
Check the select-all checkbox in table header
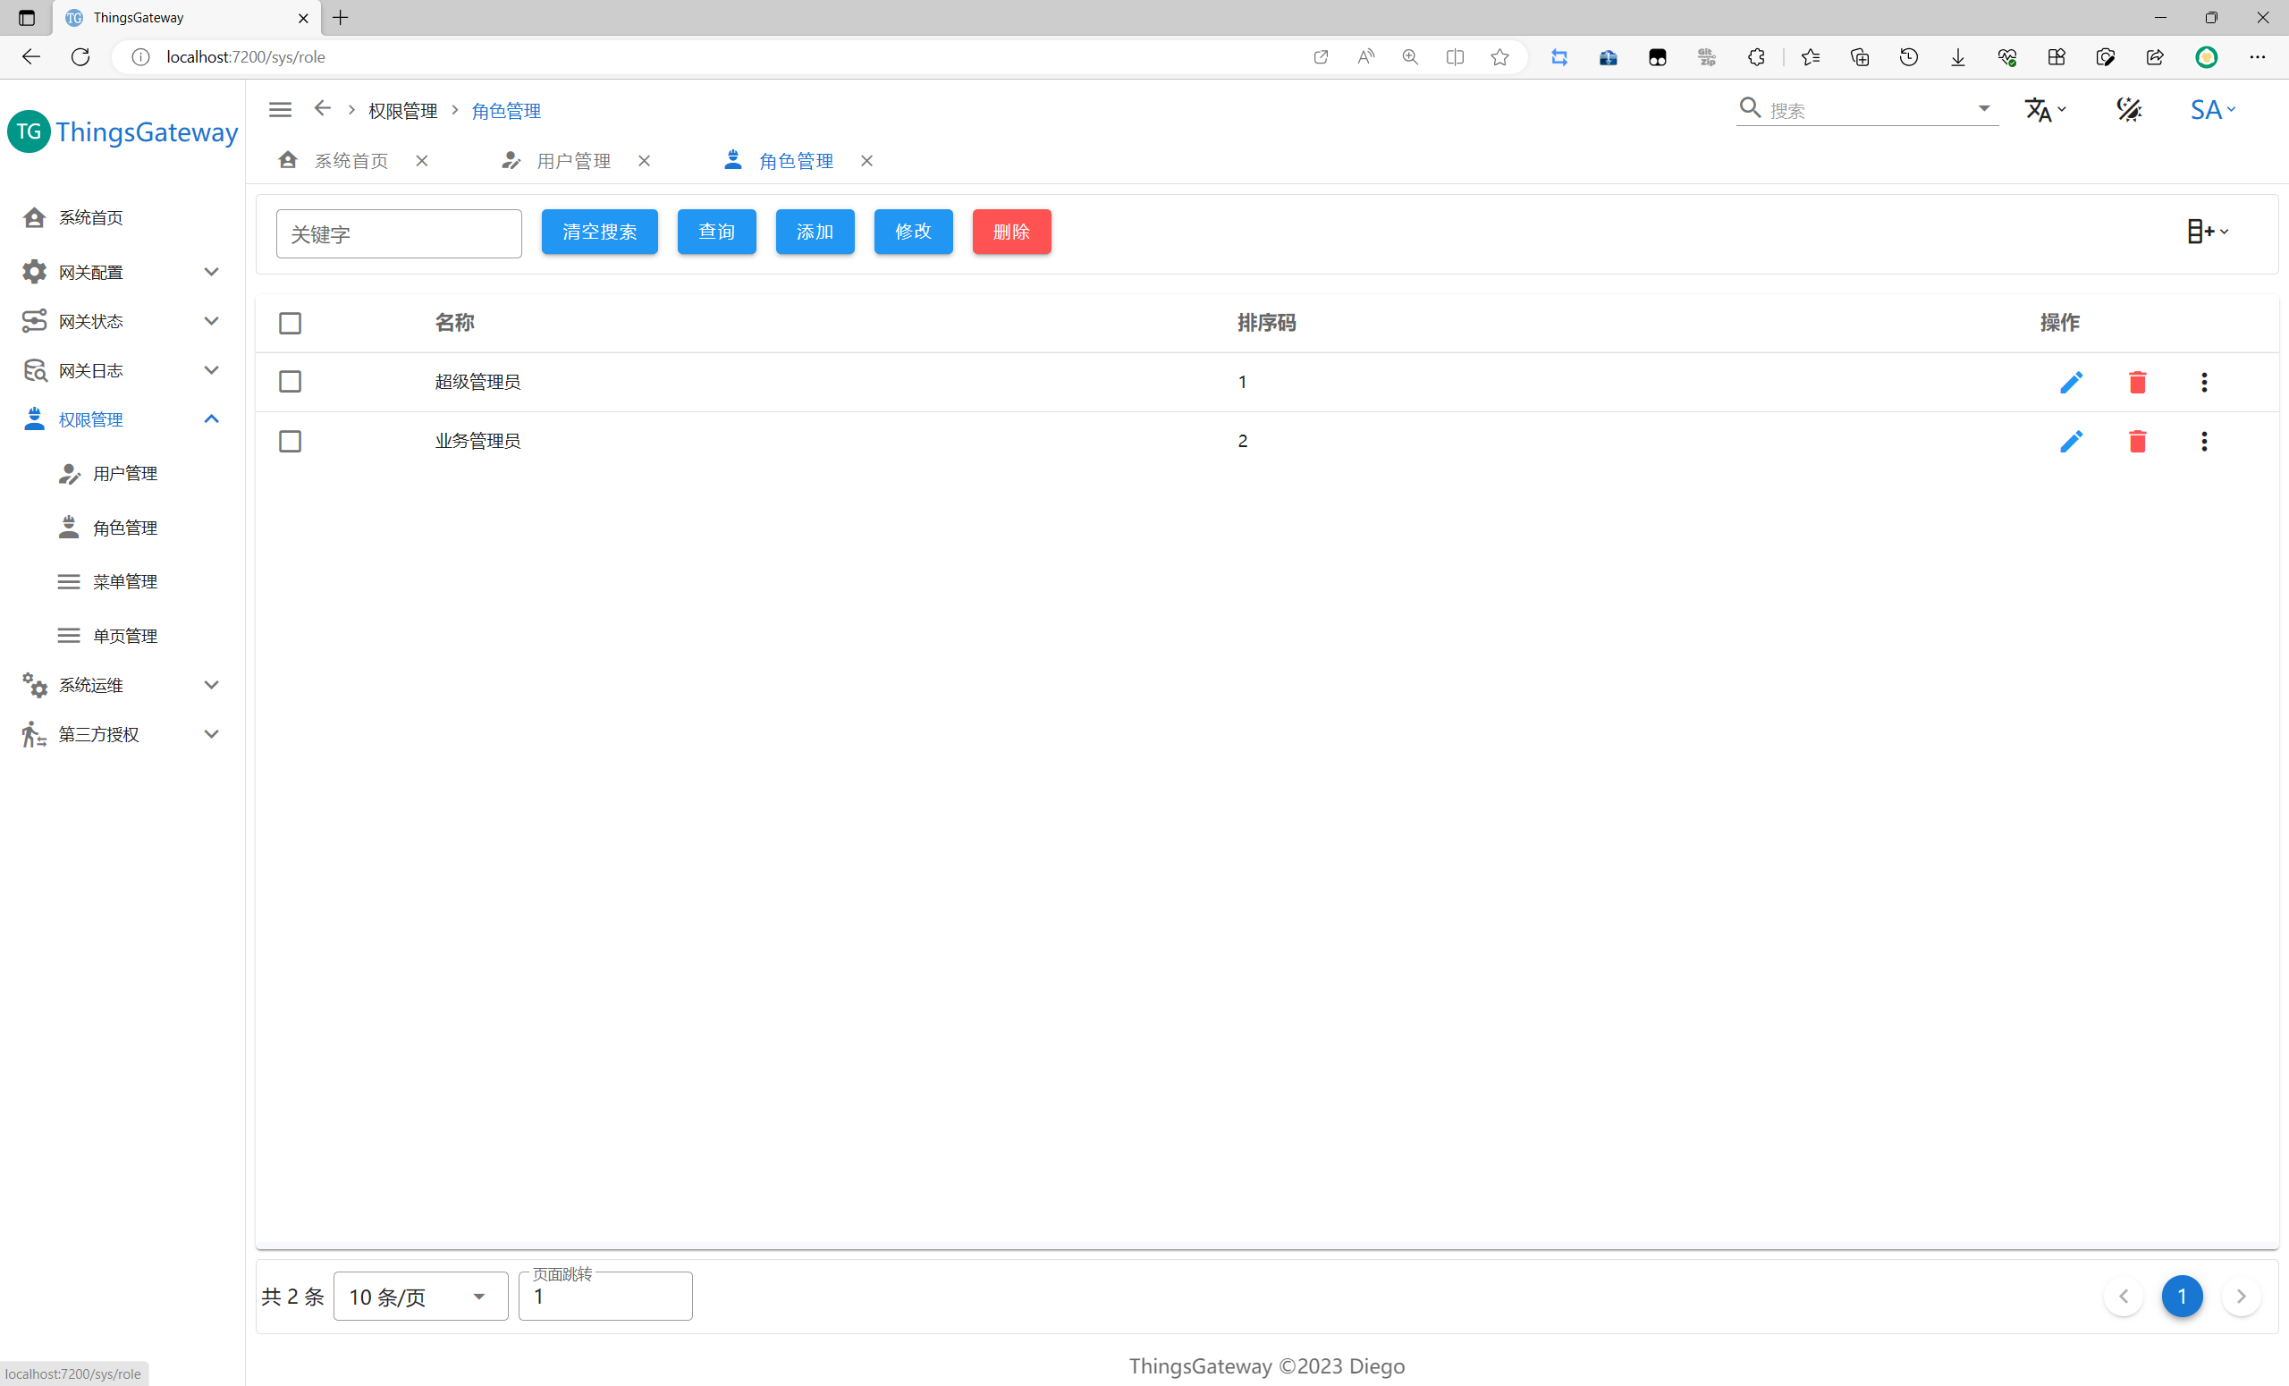[x=290, y=324]
